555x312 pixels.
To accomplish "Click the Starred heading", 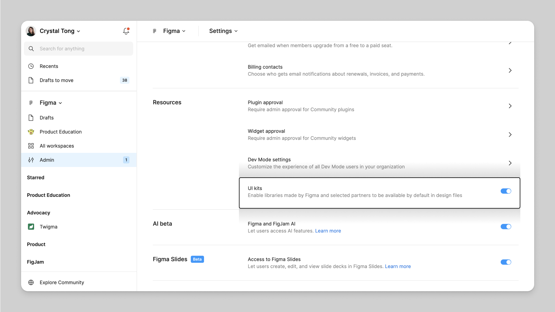I will coord(36,178).
